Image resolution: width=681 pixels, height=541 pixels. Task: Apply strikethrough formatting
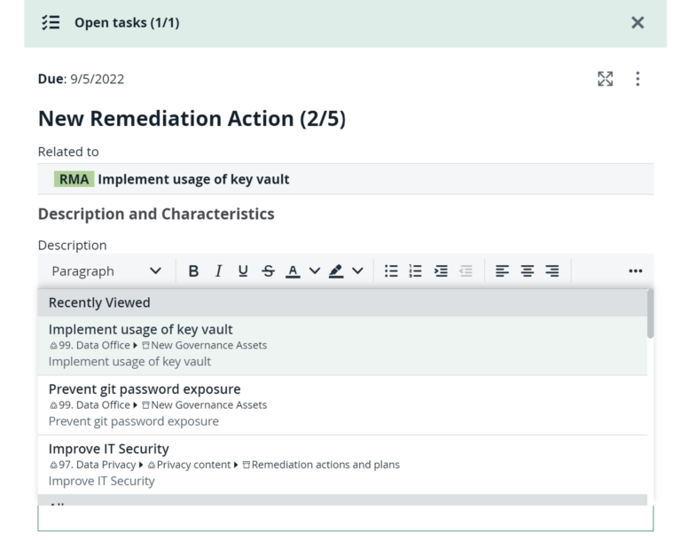pyautogui.click(x=268, y=271)
